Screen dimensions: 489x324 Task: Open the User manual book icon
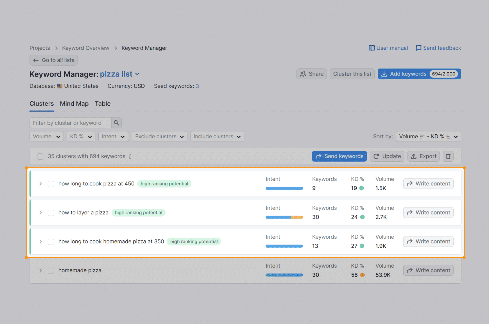click(x=372, y=48)
